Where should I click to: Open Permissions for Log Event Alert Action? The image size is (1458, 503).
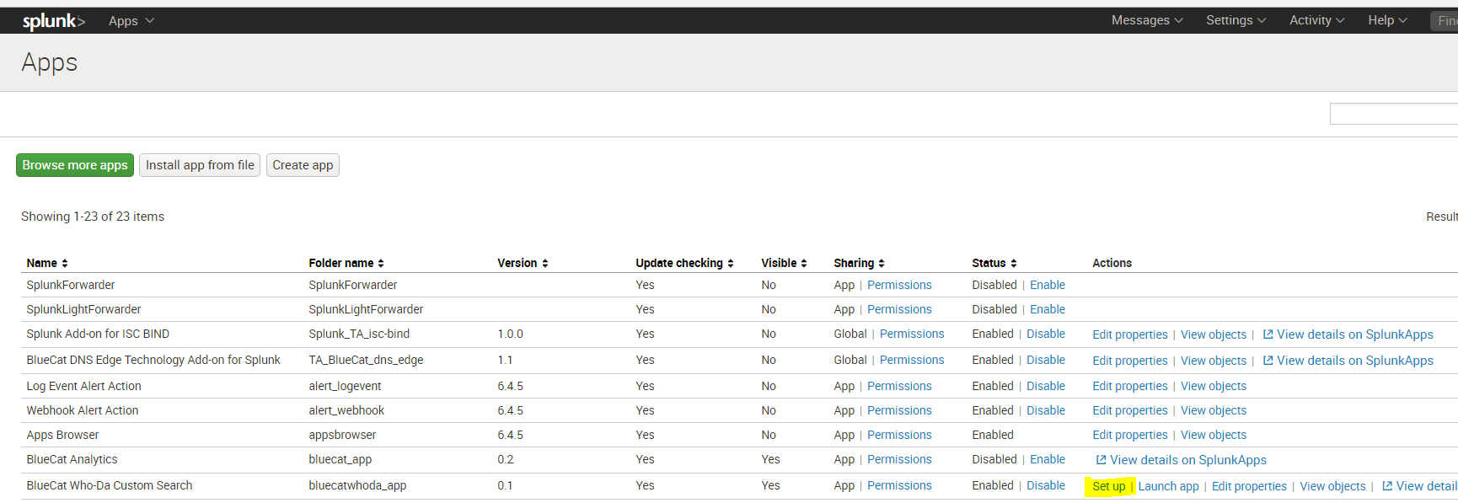tap(899, 386)
